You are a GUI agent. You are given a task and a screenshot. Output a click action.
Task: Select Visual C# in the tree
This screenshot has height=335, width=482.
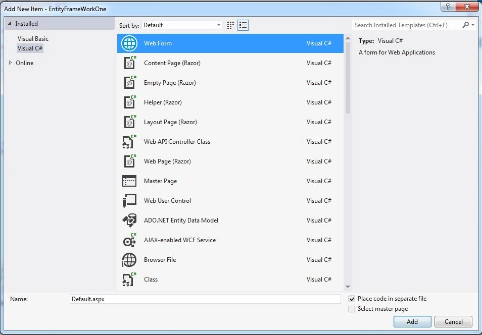click(x=30, y=48)
